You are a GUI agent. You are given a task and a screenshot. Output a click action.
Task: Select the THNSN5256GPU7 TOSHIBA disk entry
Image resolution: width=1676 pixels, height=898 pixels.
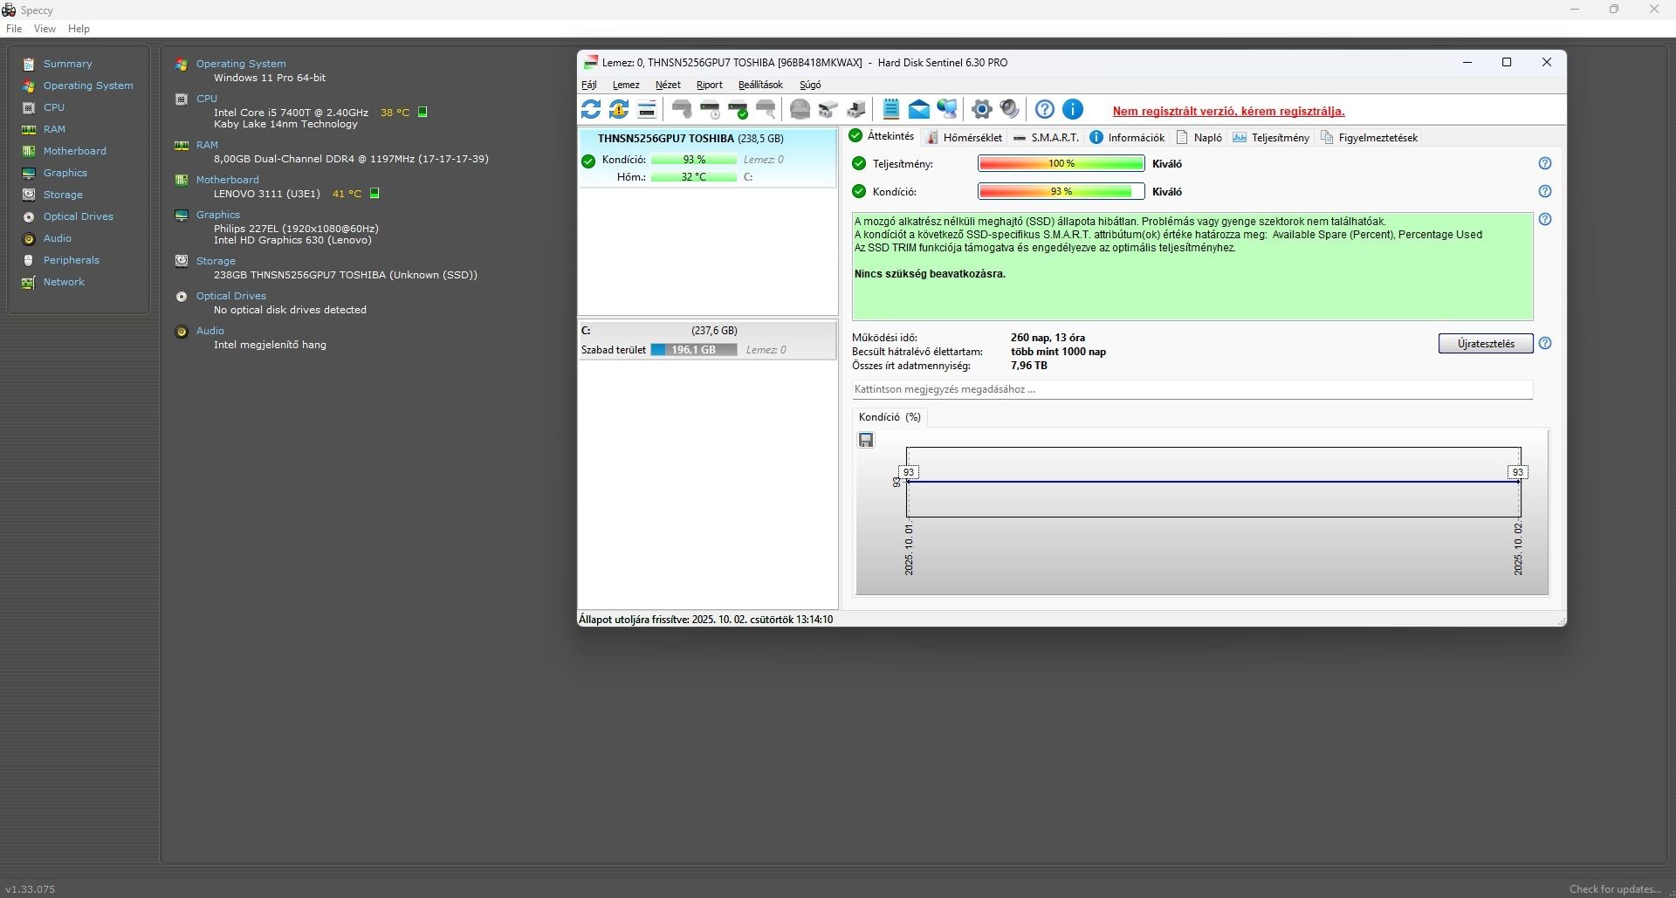pos(707,158)
